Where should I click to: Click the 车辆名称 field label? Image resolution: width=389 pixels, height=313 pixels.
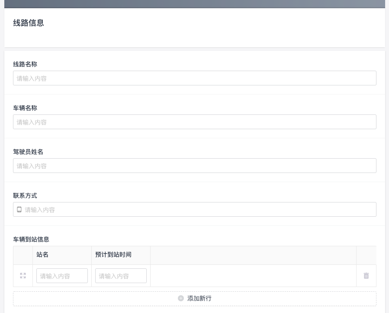point(25,108)
